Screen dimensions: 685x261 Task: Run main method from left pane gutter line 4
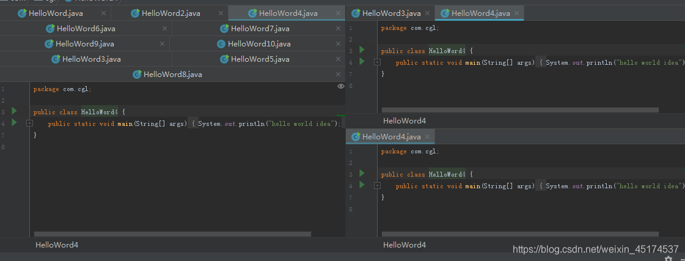pos(14,122)
